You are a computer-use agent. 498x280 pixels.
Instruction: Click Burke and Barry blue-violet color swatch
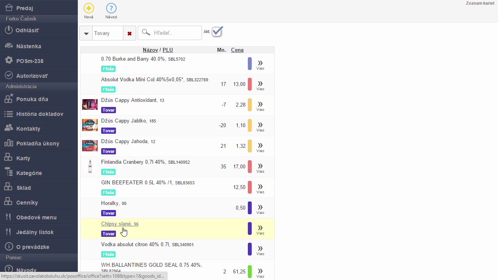click(250, 64)
